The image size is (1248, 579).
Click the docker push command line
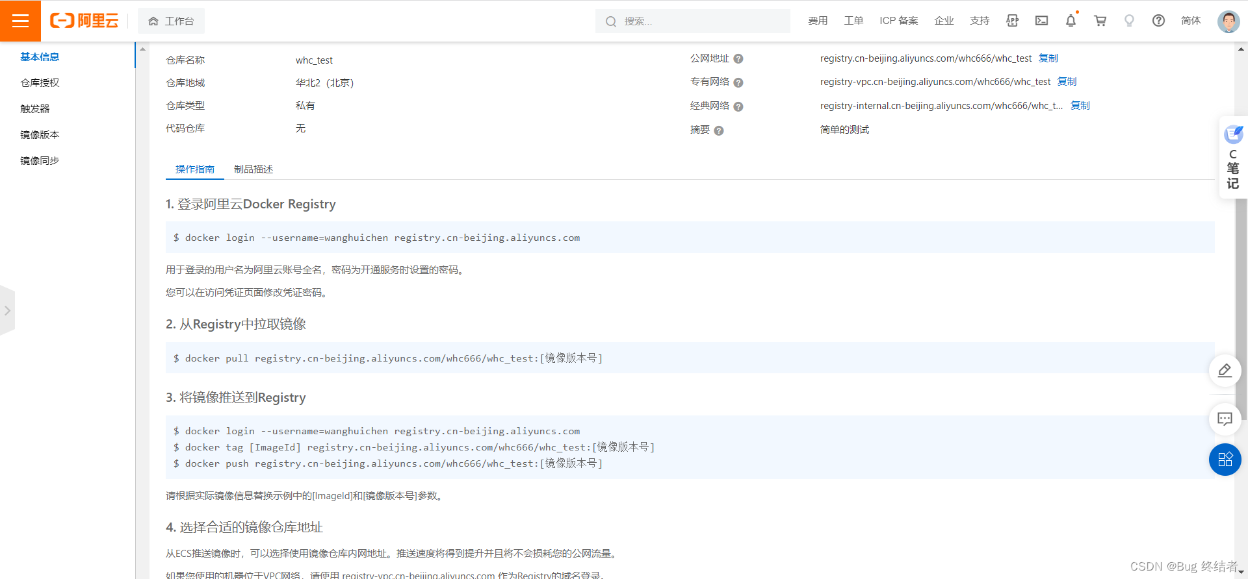pyautogui.click(x=388, y=463)
